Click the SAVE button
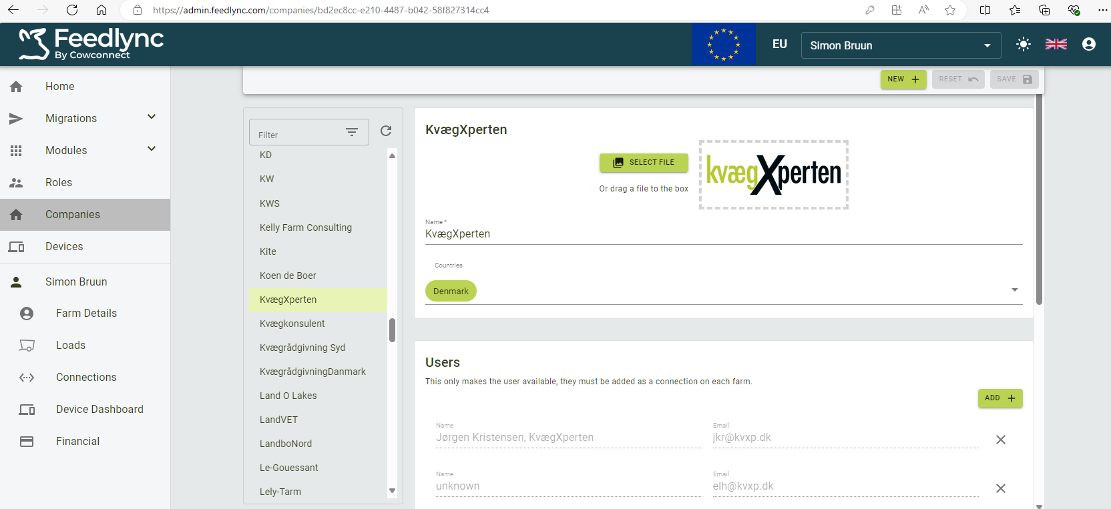This screenshot has width=1111, height=509. [x=1014, y=79]
